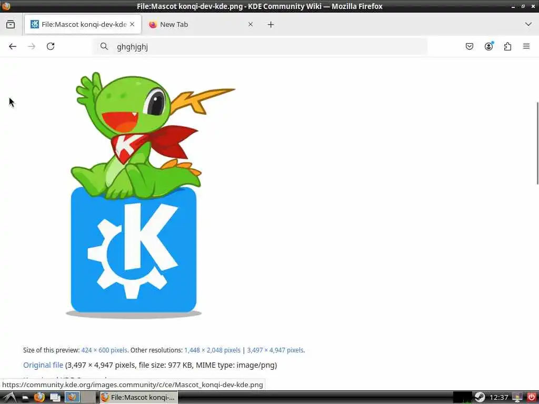Click the forward navigation arrow

(x=32, y=46)
